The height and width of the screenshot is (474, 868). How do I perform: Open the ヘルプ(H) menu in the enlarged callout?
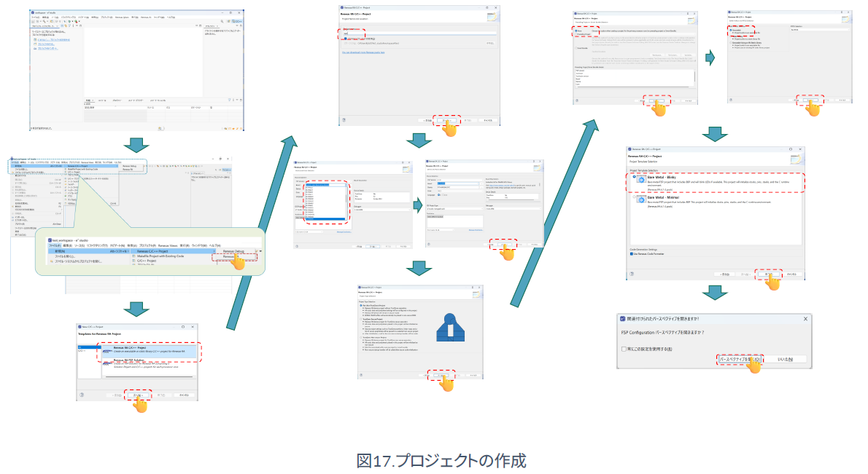[215, 245]
